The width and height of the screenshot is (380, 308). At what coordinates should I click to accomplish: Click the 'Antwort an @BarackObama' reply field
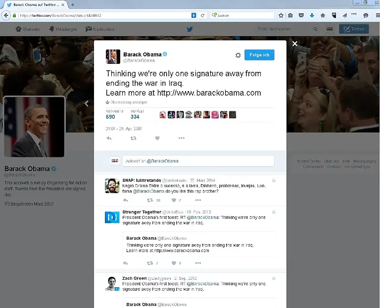coord(198,161)
